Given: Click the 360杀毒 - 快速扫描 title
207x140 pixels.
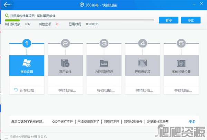Looking at the screenshot, I should pos(101,5).
